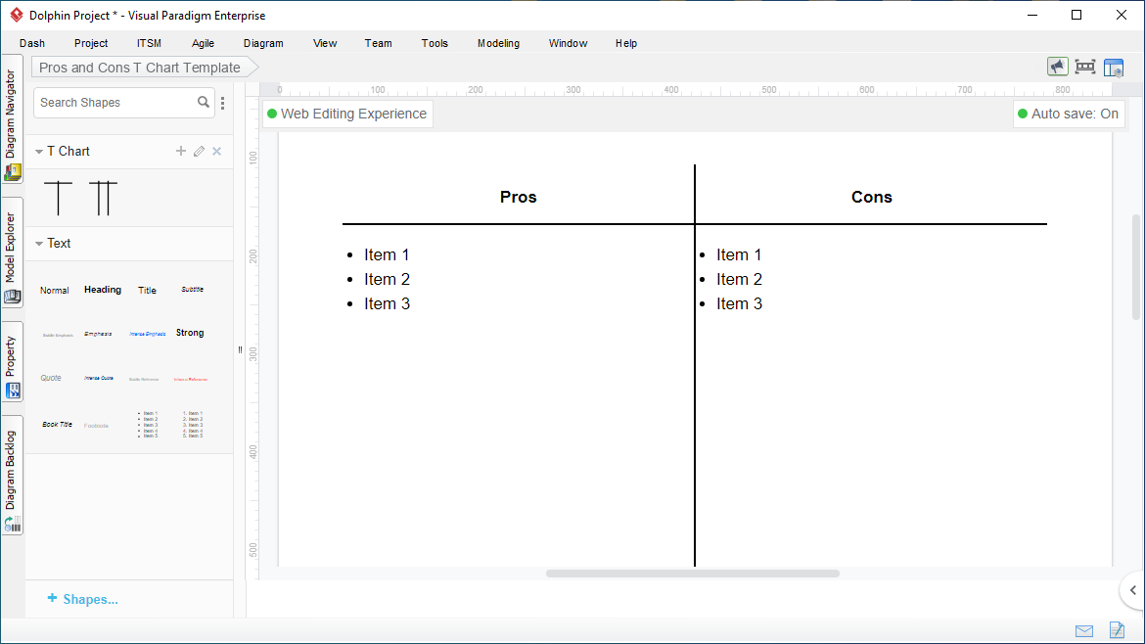Screen dimensions: 1145x644
Task: Open the Modeling menu
Action: [x=499, y=43]
